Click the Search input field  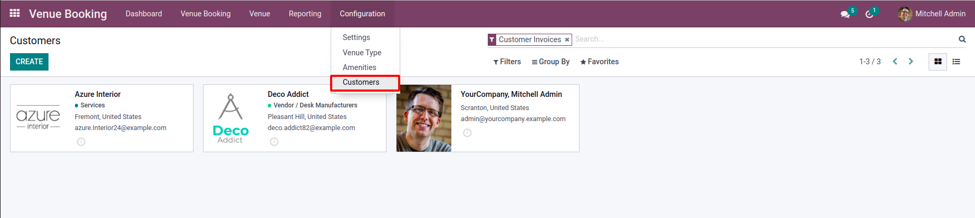(764, 39)
